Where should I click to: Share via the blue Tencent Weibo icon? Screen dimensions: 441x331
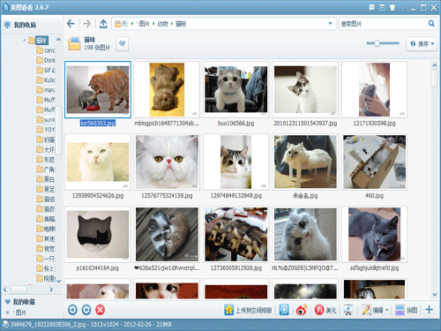(x=284, y=310)
